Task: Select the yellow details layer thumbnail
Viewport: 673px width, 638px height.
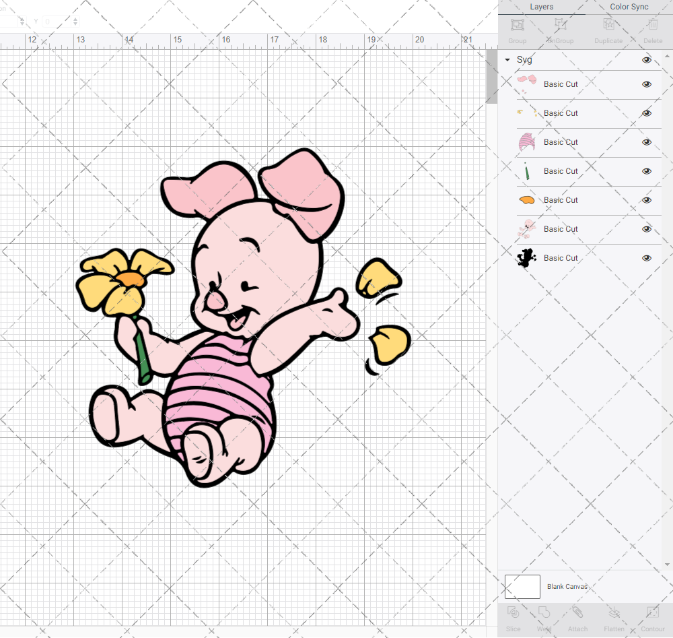Action: pyautogui.click(x=527, y=113)
